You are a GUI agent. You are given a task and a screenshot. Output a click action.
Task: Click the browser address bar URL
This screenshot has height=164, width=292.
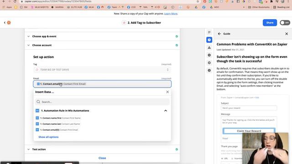point(58,1)
